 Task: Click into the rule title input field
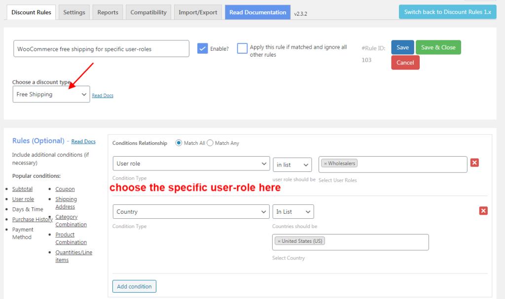(101, 49)
